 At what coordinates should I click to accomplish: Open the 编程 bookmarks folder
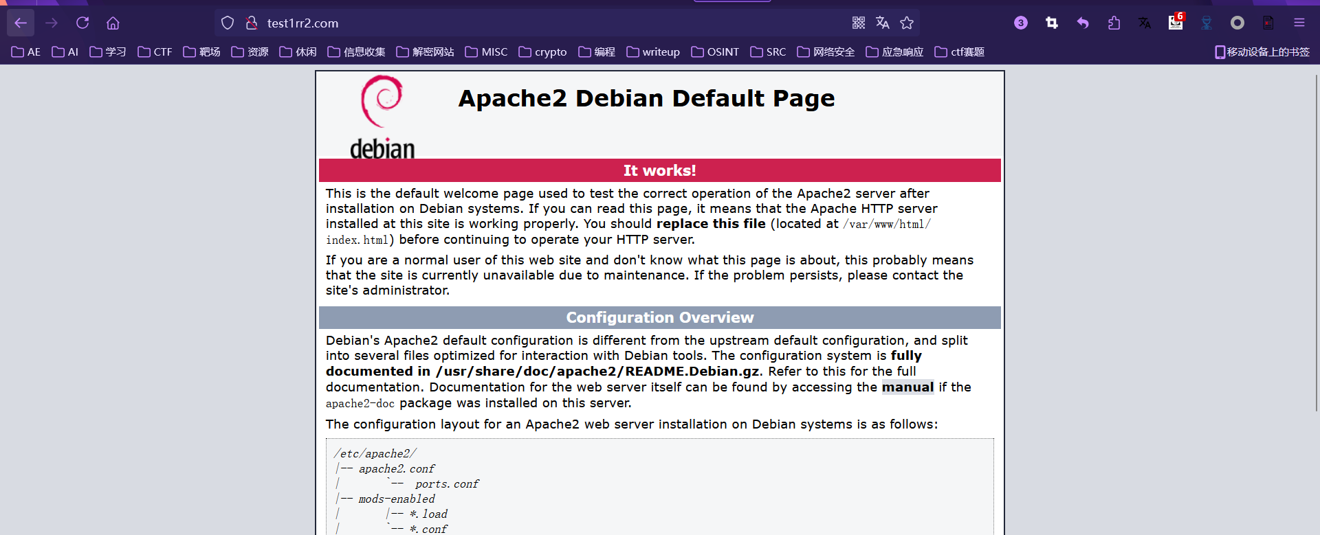coord(597,52)
